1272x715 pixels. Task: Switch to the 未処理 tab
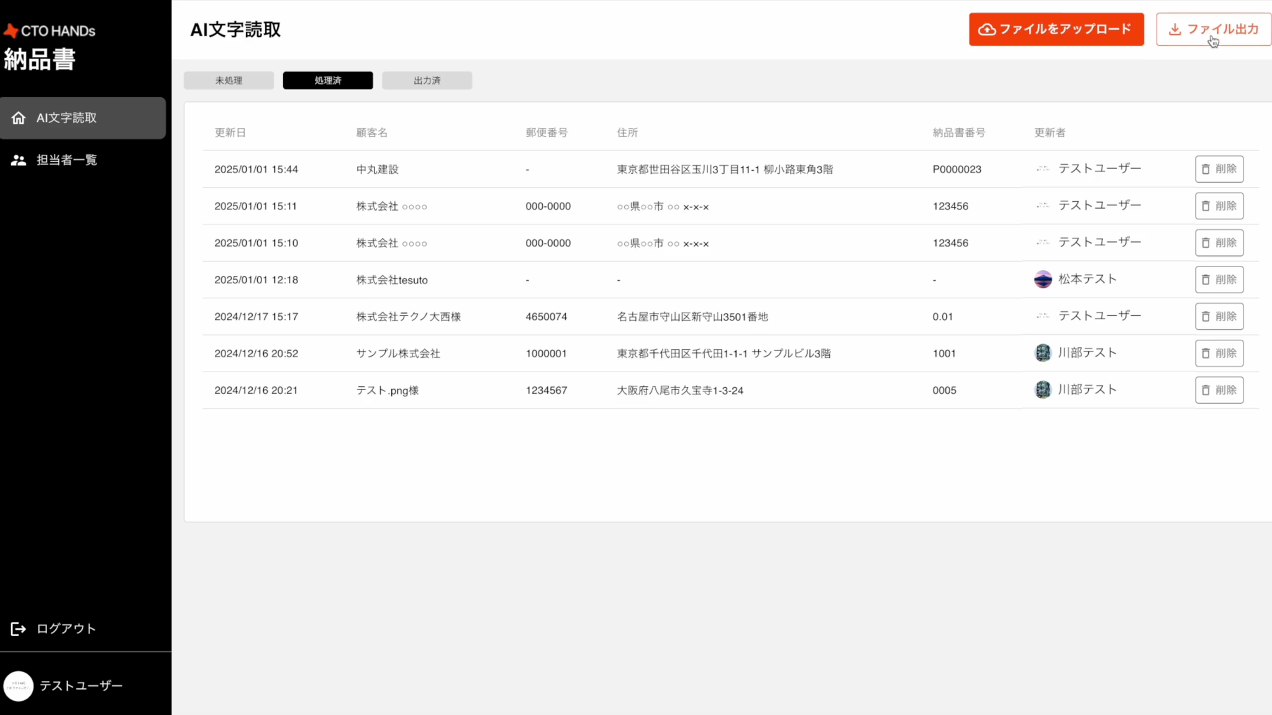229,81
